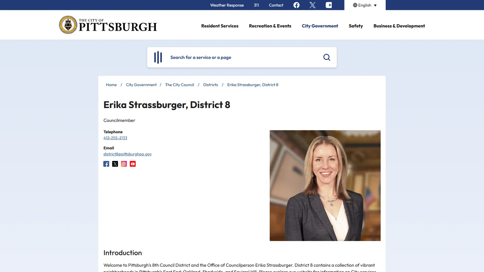Click the 'Councilmember' title text
The image size is (484, 272).
(119, 121)
